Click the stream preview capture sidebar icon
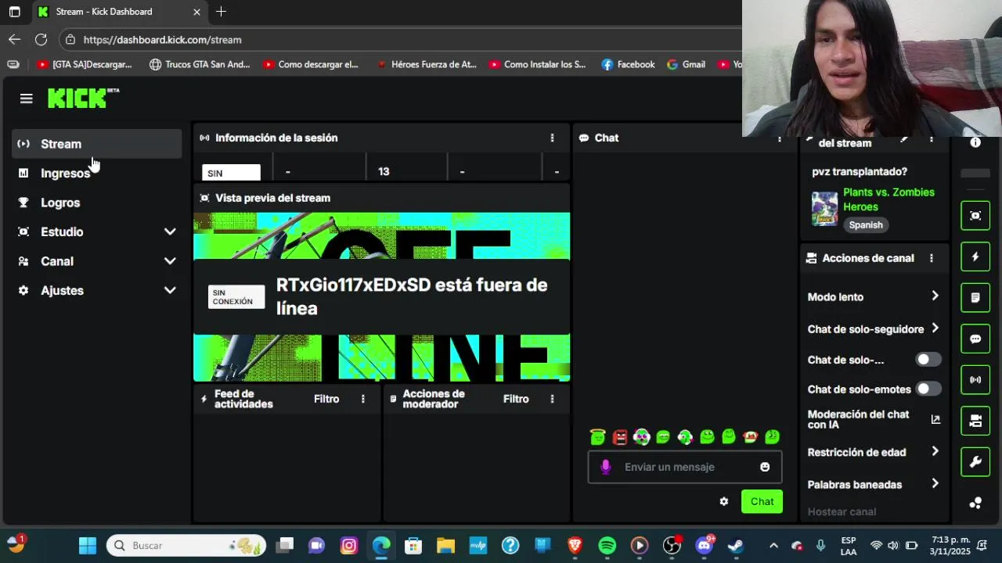The height and width of the screenshot is (563, 1002). click(x=975, y=216)
